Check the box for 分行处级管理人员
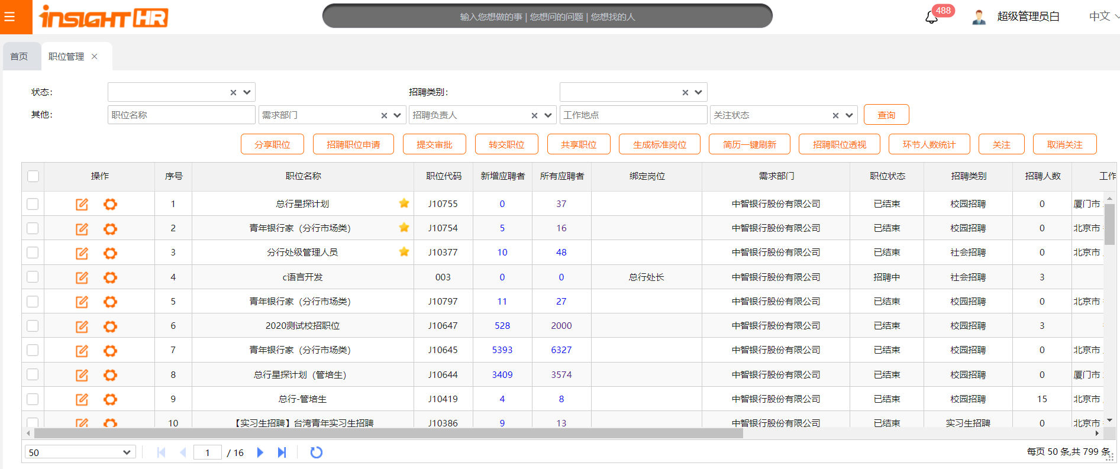This screenshot has width=1120, height=469. tap(33, 253)
